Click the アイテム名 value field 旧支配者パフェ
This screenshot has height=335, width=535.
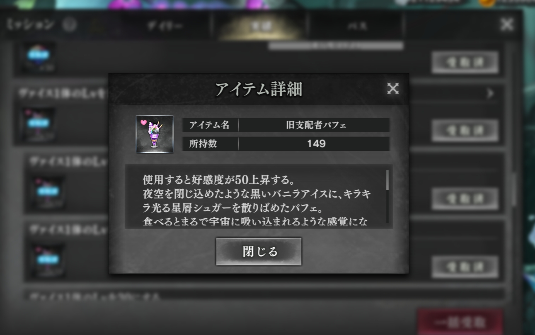pos(314,125)
